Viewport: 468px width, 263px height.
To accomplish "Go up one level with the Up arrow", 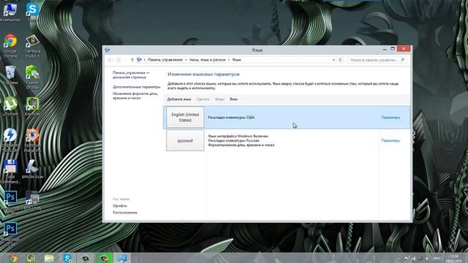I will (x=132, y=60).
